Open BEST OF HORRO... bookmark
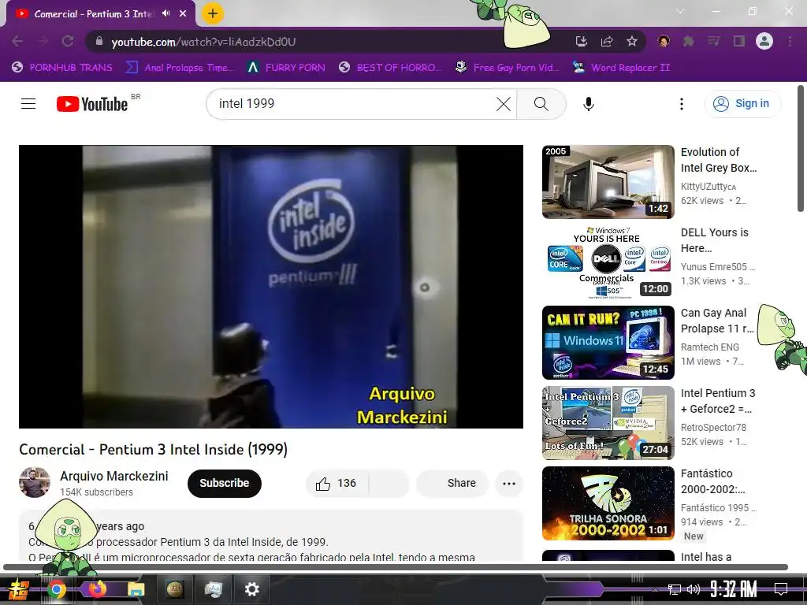 click(x=390, y=68)
